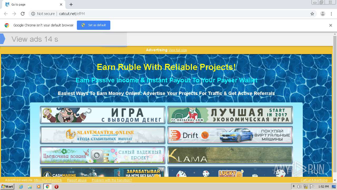Click the red stop-sign taskbar icon

click(x=56, y=187)
